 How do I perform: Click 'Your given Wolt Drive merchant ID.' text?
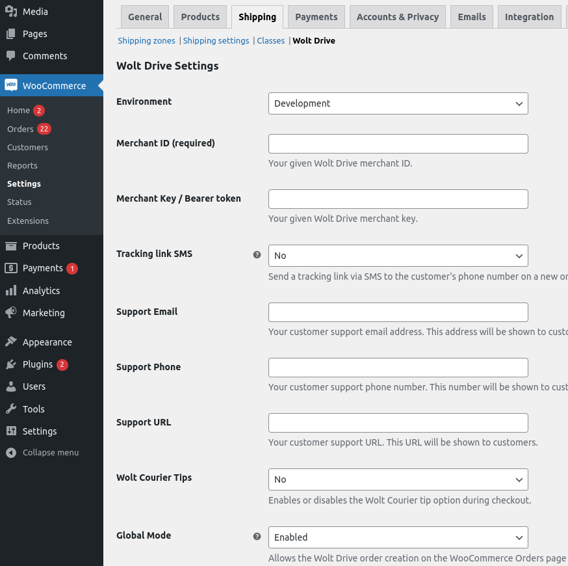point(340,163)
